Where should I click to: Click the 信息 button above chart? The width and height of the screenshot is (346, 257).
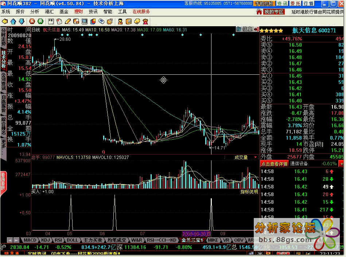click(247, 29)
